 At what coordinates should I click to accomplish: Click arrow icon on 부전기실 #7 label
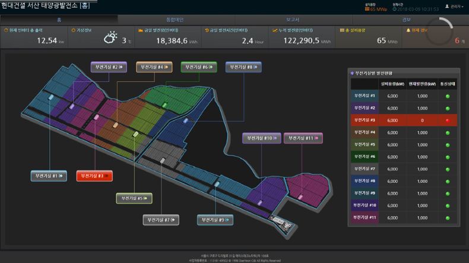tap(173, 220)
